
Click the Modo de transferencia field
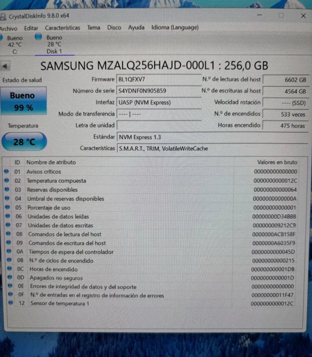click(159, 114)
